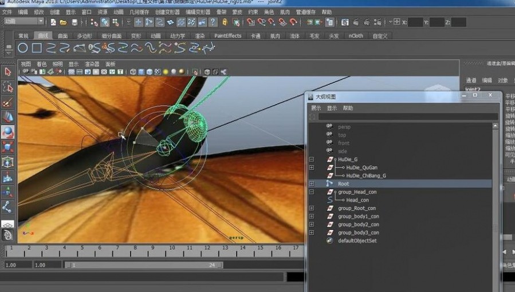Image resolution: width=515 pixels, height=292 pixels.
Task: Select by component type mode icon
Action: [116, 22]
